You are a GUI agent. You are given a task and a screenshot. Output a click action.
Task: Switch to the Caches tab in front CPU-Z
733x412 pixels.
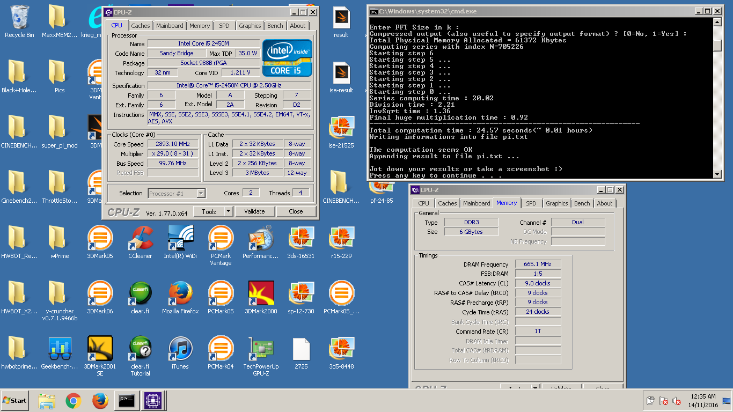pos(141,26)
